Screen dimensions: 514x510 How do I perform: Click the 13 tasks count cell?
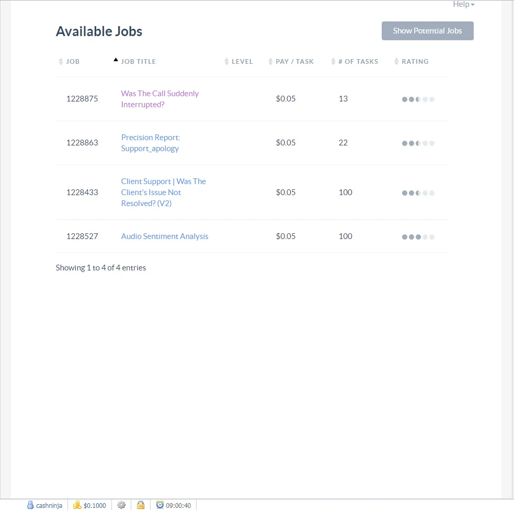343,99
